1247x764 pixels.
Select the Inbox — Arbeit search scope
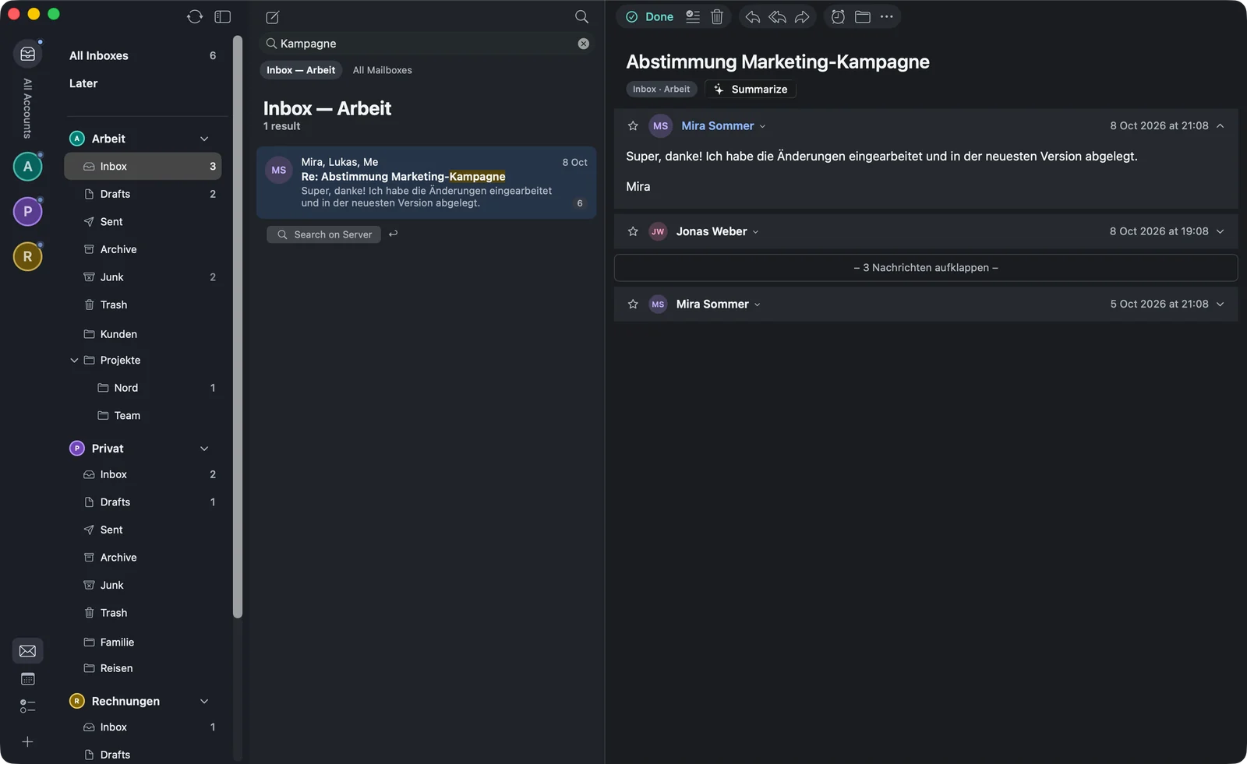301,70
